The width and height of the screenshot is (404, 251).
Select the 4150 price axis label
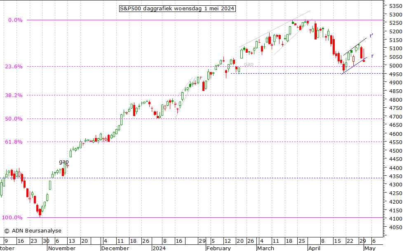[395, 210]
